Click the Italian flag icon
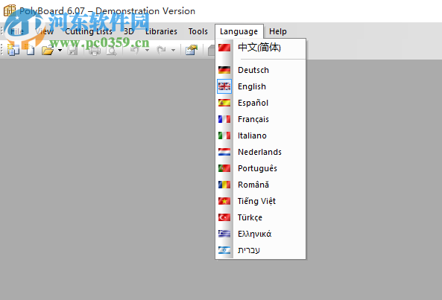442x300 pixels. click(x=224, y=135)
